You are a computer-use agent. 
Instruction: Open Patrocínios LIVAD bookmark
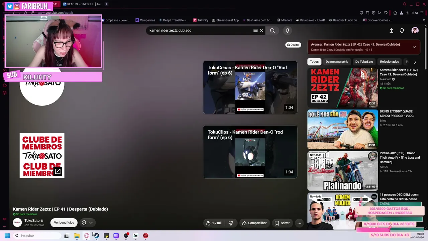coord(310,20)
